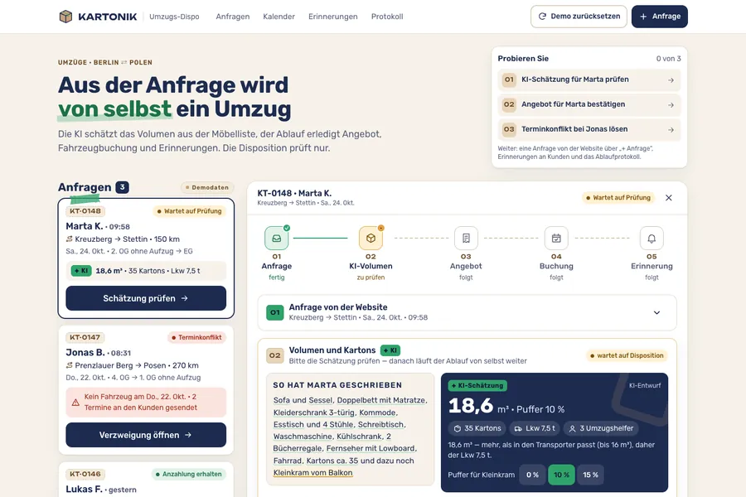746x497 pixels.
Task: Select the Buchung calendar step icon
Action: [x=556, y=239]
